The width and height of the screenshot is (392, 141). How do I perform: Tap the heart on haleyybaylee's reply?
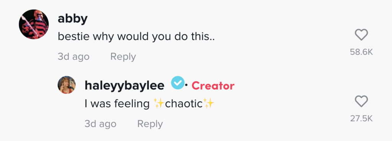click(x=361, y=101)
